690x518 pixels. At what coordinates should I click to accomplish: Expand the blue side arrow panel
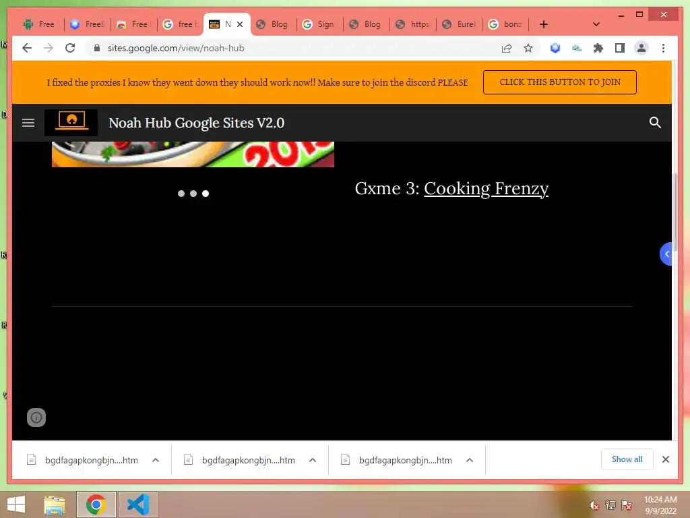[666, 254]
